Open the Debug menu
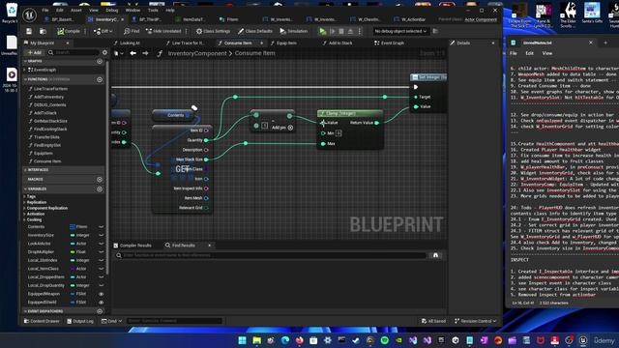Image resolution: width=619 pixels, height=348 pixels. click(x=112, y=11)
